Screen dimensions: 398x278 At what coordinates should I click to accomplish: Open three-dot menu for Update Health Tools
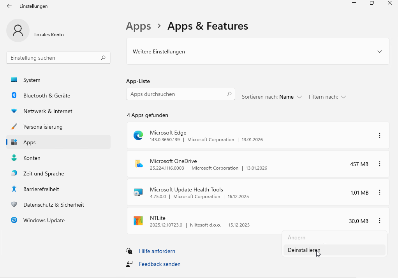coord(379,192)
